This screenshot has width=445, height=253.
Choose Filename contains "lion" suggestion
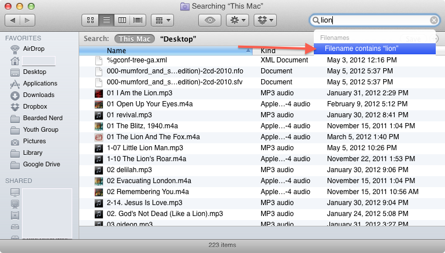[x=374, y=49]
